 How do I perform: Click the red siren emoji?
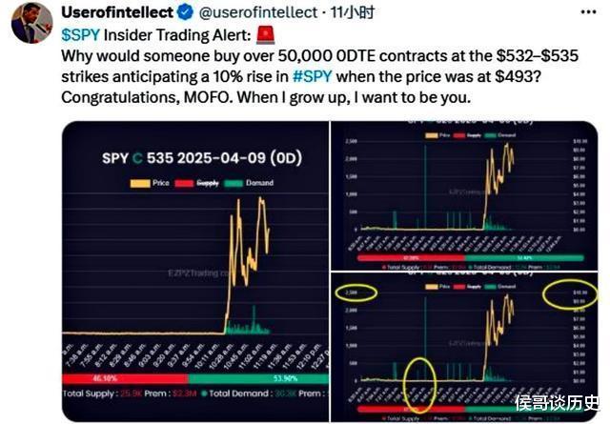[266, 35]
